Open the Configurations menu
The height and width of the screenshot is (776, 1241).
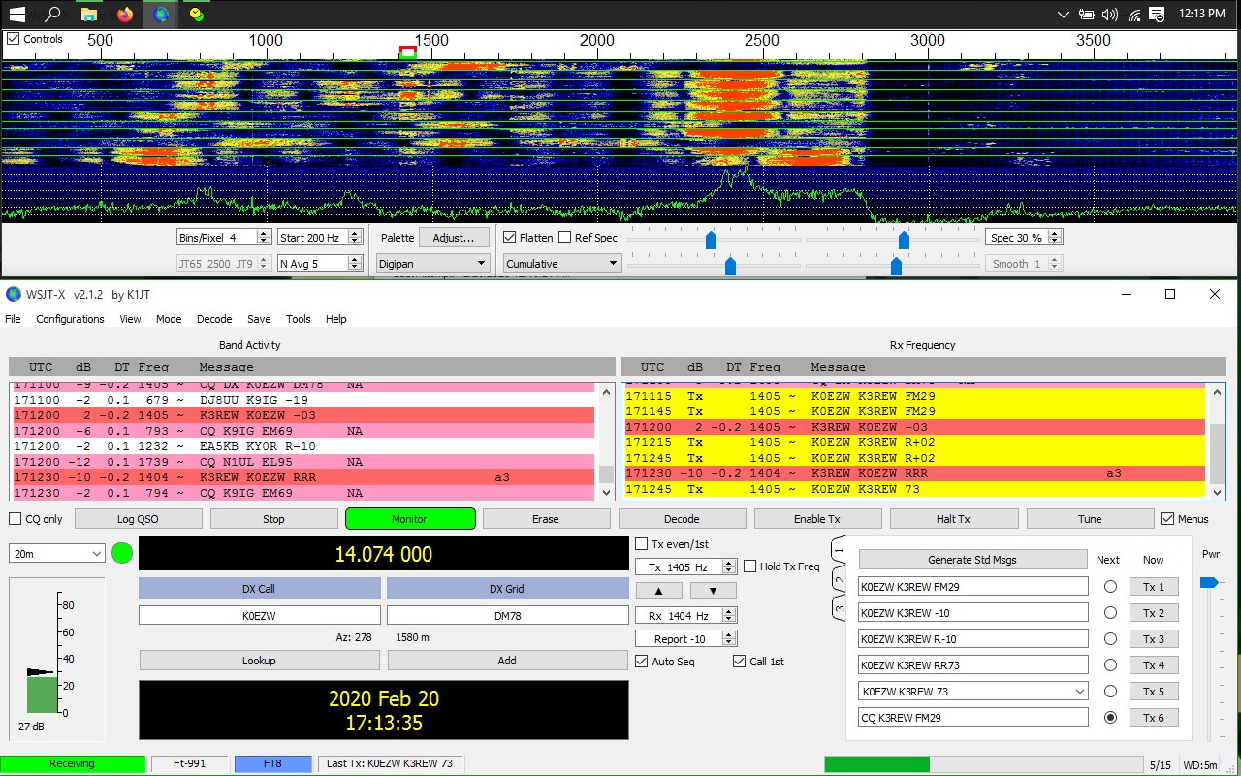coord(70,319)
